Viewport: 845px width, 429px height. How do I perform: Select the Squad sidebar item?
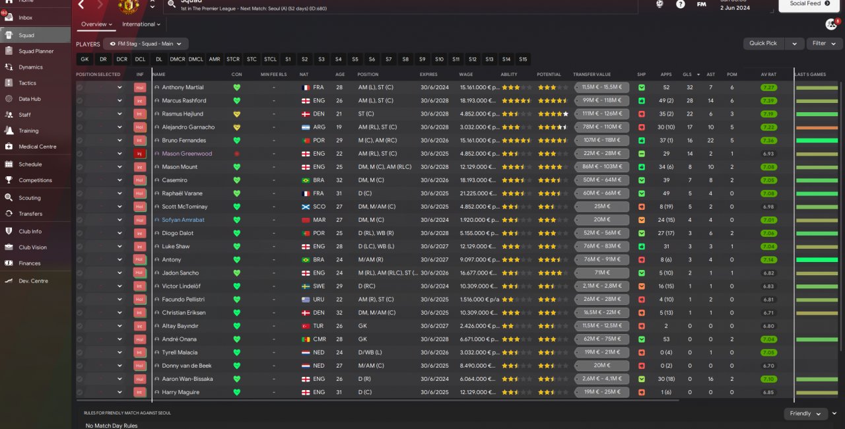coord(35,35)
